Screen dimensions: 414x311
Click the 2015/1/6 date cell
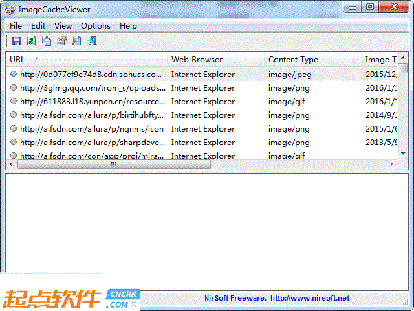[x=381, y=129]
